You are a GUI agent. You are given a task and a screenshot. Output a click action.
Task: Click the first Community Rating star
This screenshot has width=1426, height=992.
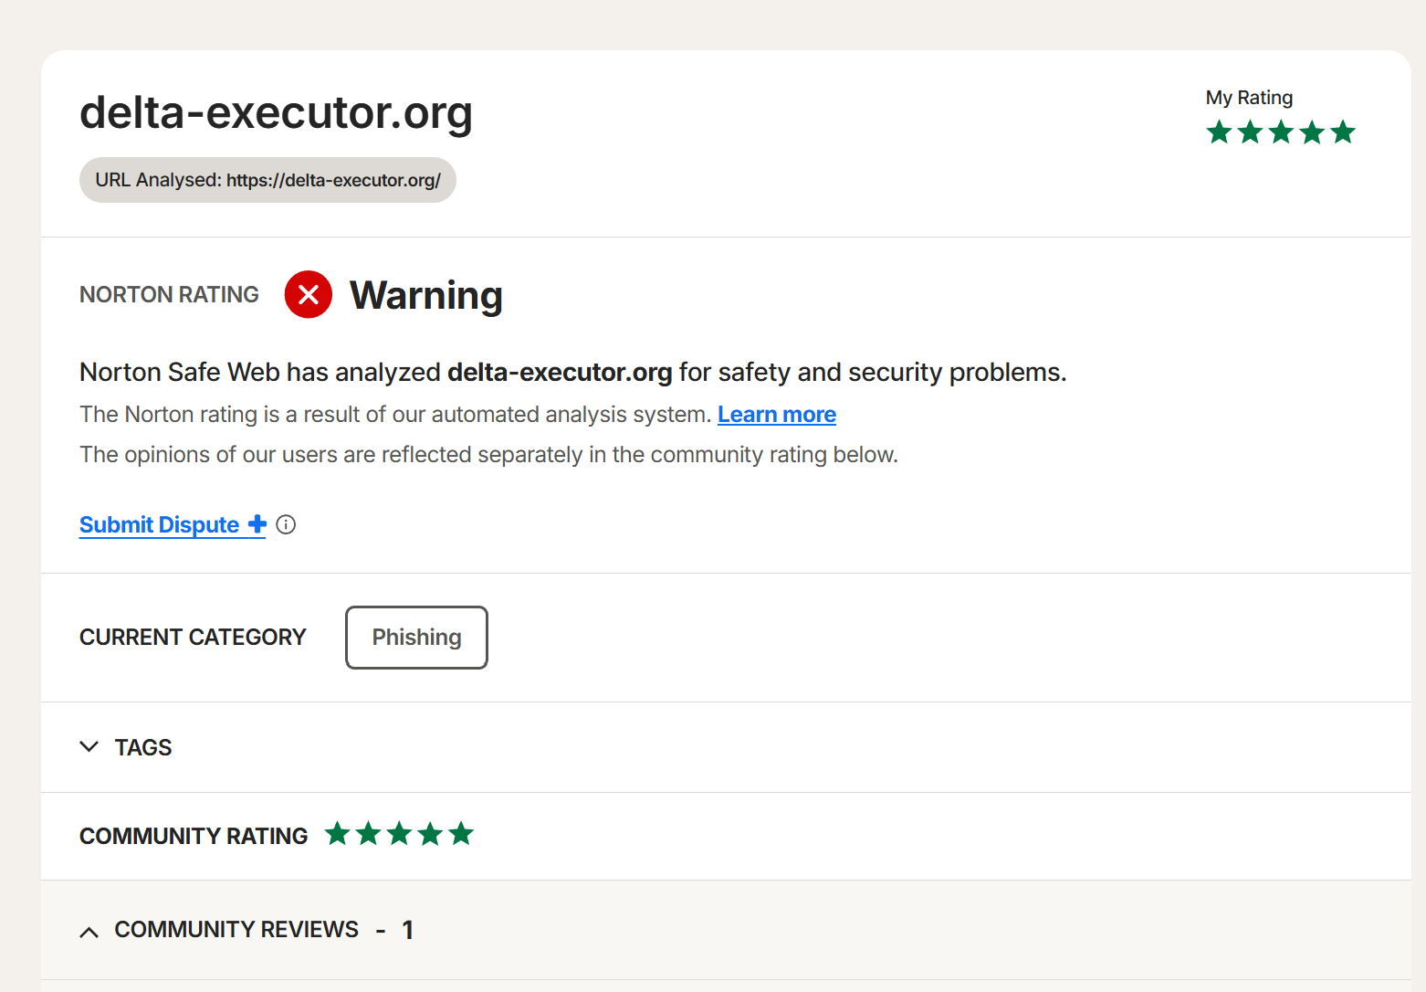tap(338, 833)
